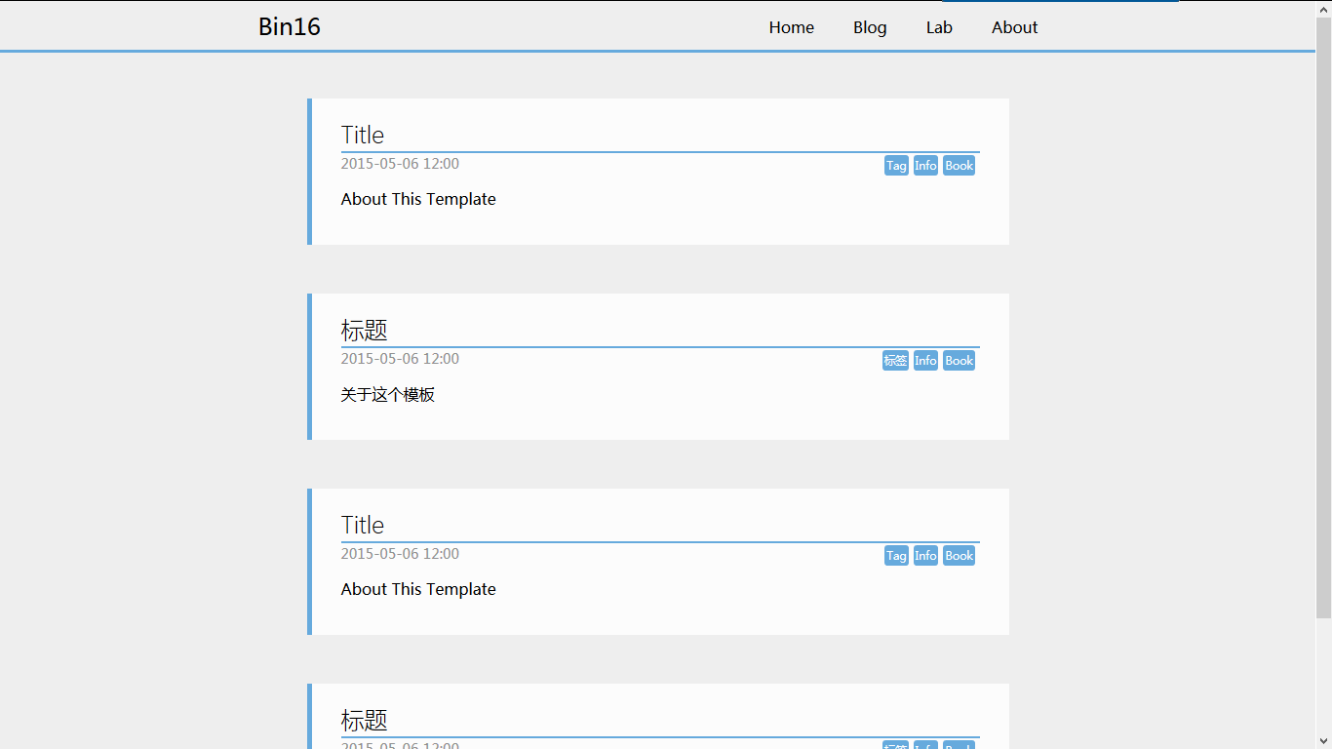Open the fourth post's 标题 heading

click(x=364, y=720)
